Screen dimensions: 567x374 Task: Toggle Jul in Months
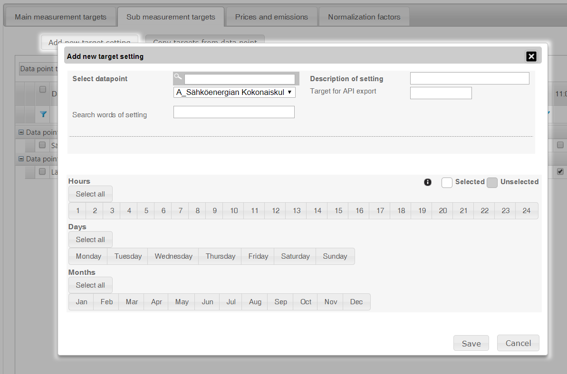[x=231, y=302]
